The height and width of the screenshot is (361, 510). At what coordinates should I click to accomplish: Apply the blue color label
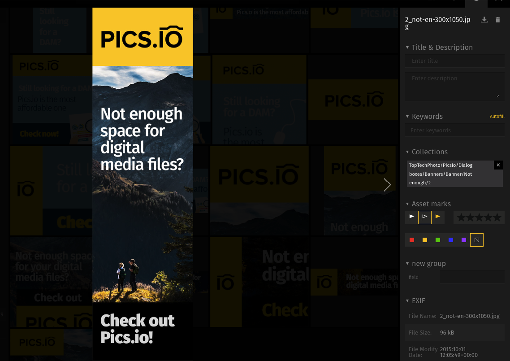(451, 240)
